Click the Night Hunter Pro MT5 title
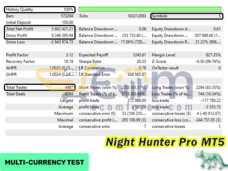Image resolution: width=228 pixels, height=171 pixels. coord(165,142)
